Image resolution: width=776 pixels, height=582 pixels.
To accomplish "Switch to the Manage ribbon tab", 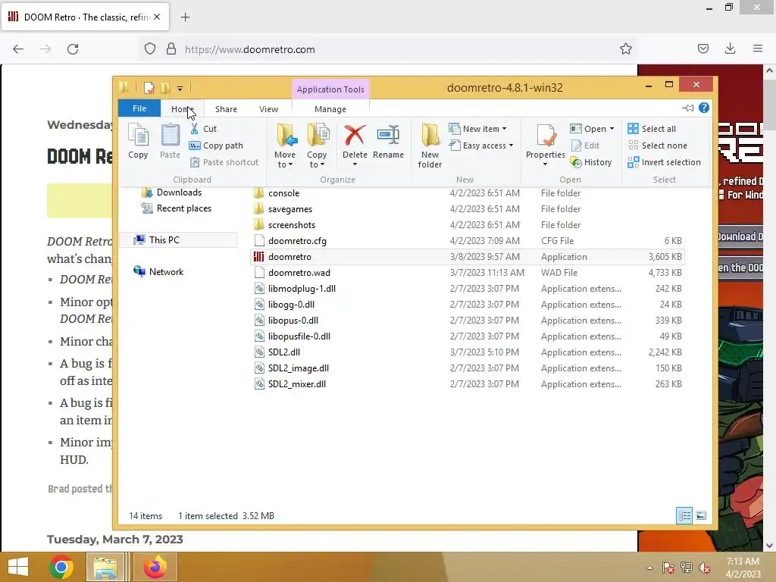I will tap(330, 109).
